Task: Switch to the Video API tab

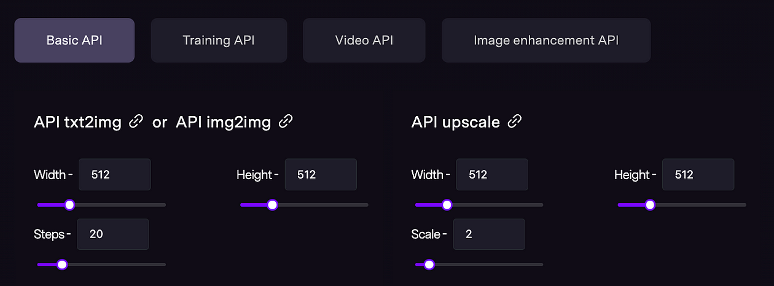Action: (364, 41)
